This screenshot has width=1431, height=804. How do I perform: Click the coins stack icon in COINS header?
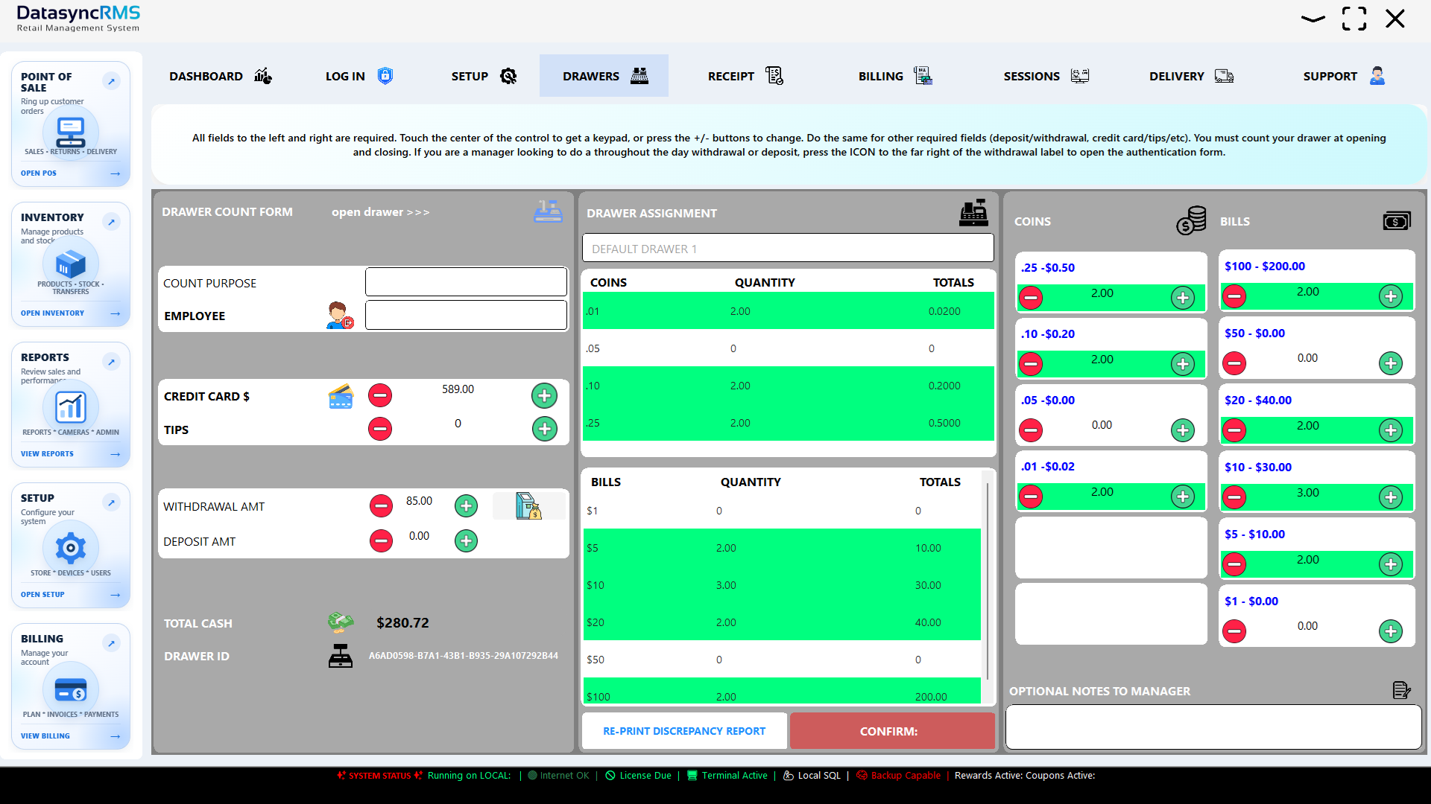click(1191, 221)
